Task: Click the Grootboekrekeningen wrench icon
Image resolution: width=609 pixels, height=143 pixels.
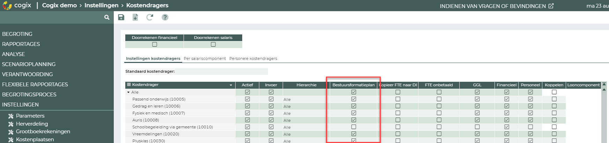Action: (x=11, y=132)
